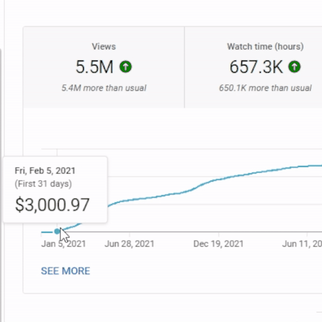Click the chart line above Dec 19, 2021

(x=217, y=179)
